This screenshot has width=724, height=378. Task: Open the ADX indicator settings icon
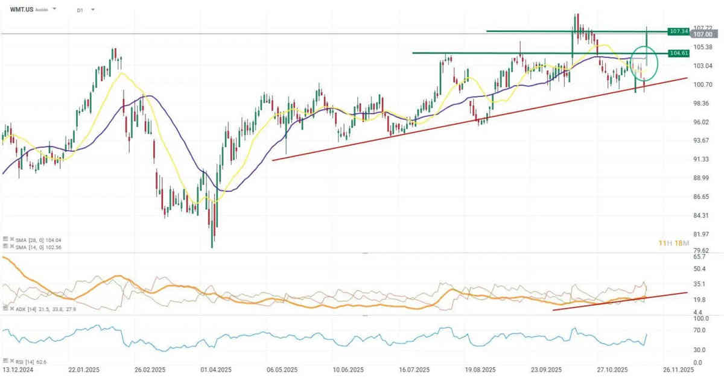pos(5,307)
